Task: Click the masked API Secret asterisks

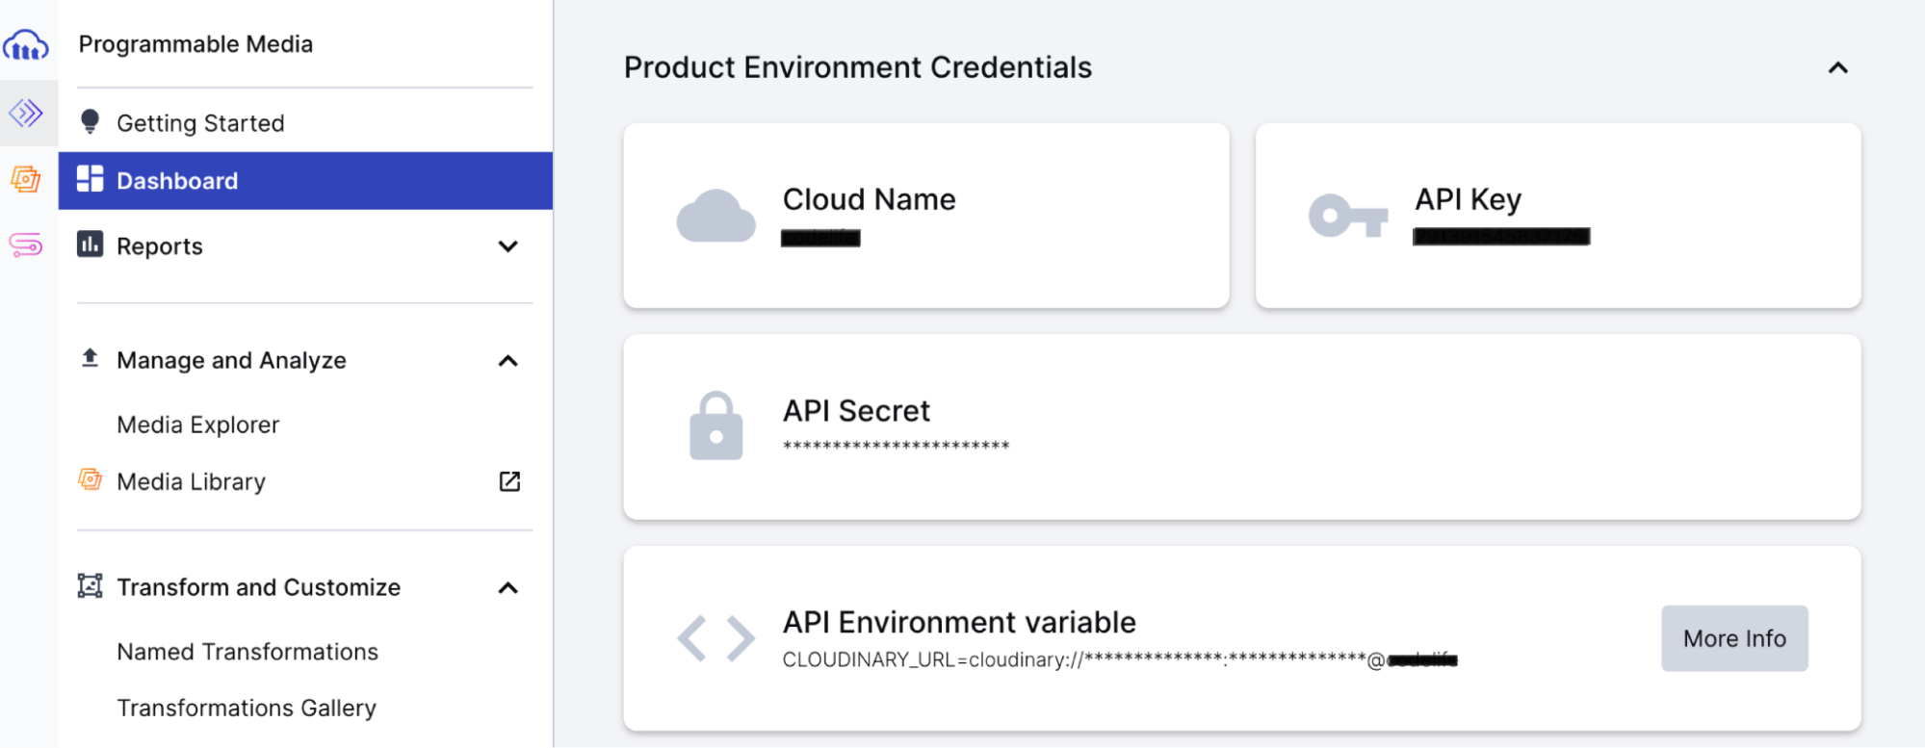Action: point(896,446)
